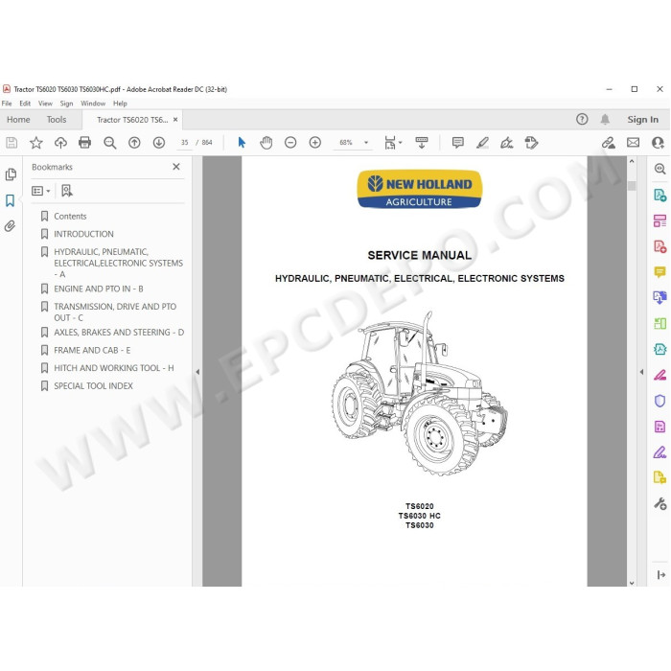Screen dimensions: 671x671
Task: Show page thumbnails panel
Action: [11, 174]
